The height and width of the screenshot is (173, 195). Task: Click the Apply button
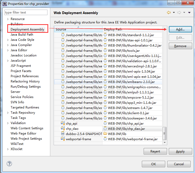pyautogui.click(x=180, y=151)
